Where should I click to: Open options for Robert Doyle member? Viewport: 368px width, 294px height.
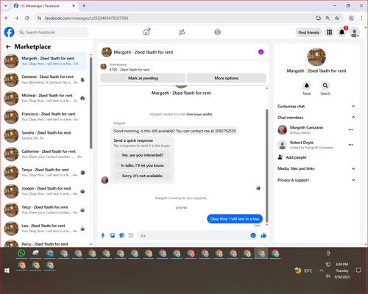[x=351, y=145]
